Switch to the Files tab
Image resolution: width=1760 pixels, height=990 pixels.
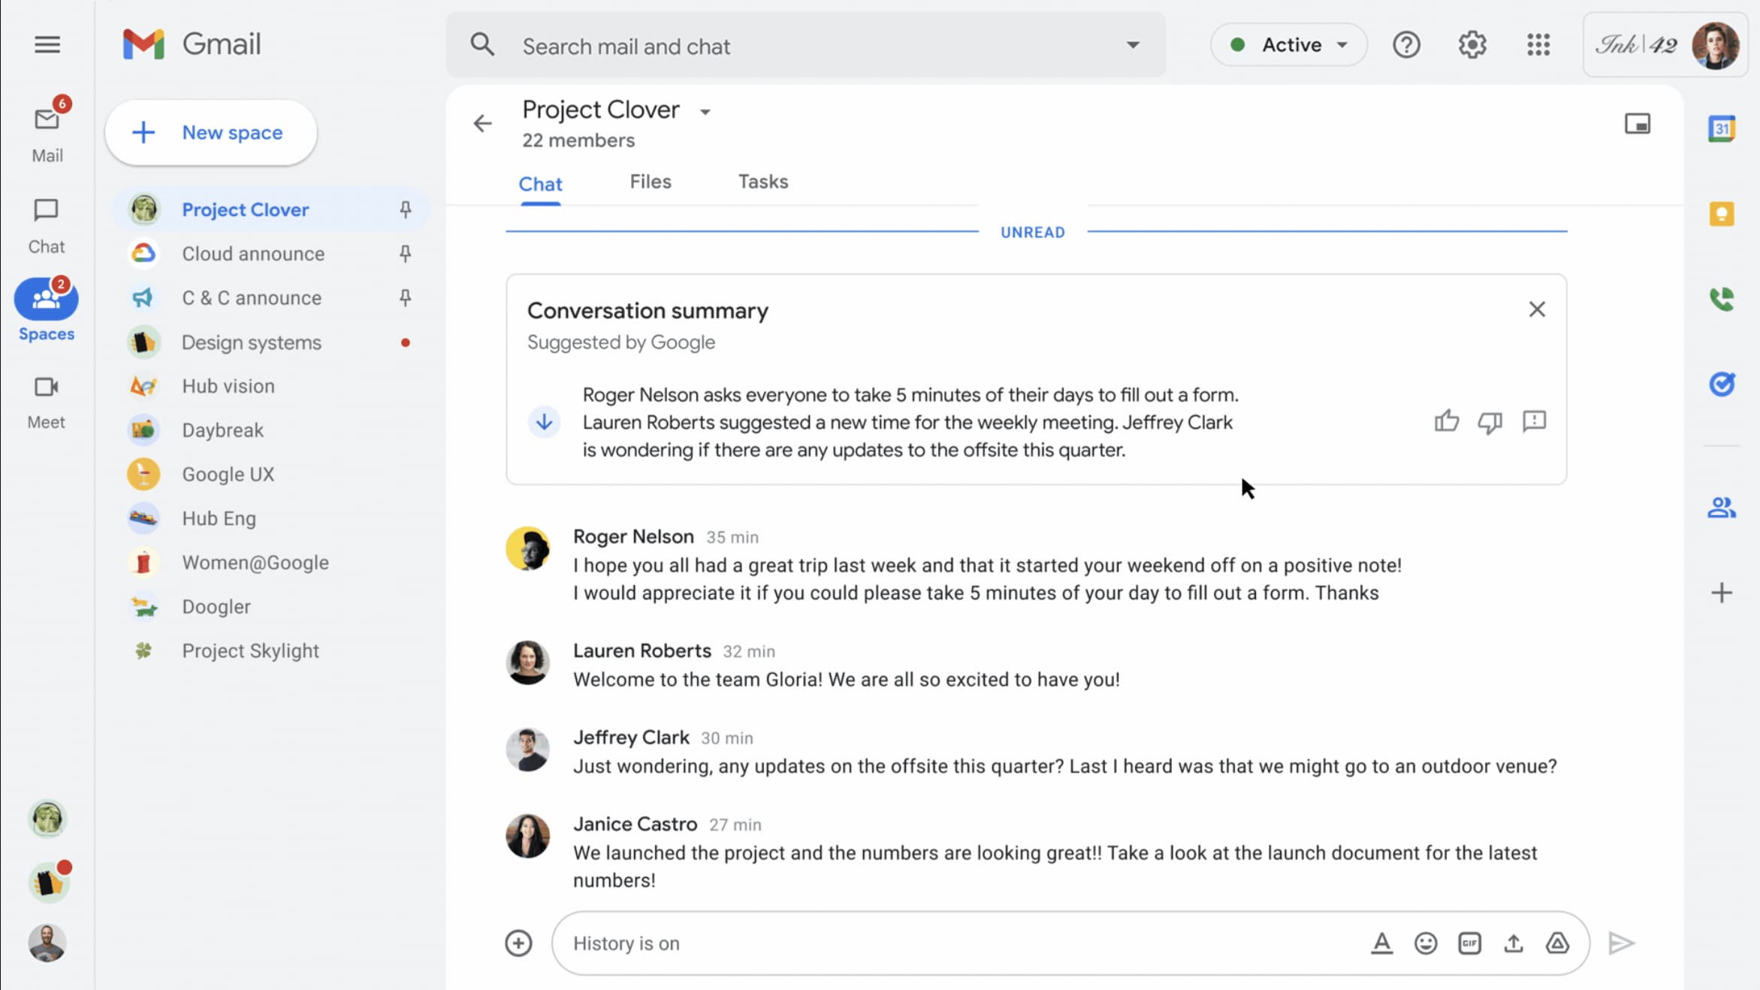(650, 182)
